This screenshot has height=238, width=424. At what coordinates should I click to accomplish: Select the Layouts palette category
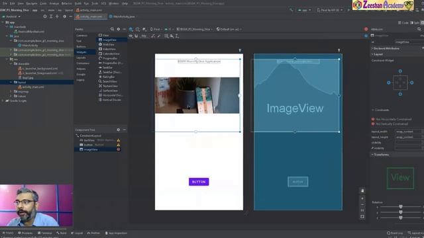[81, 58]
